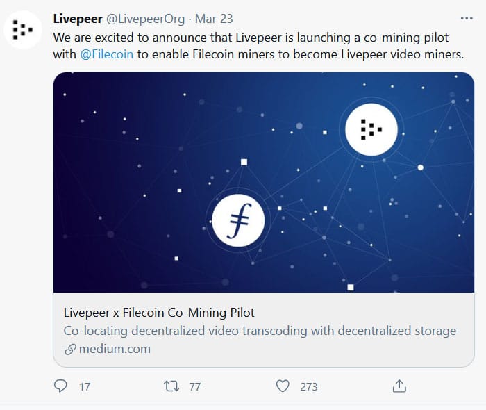Open the Livepeer display name link
Image resolution: width=486 pixels, height=410 pixels.
78,18
